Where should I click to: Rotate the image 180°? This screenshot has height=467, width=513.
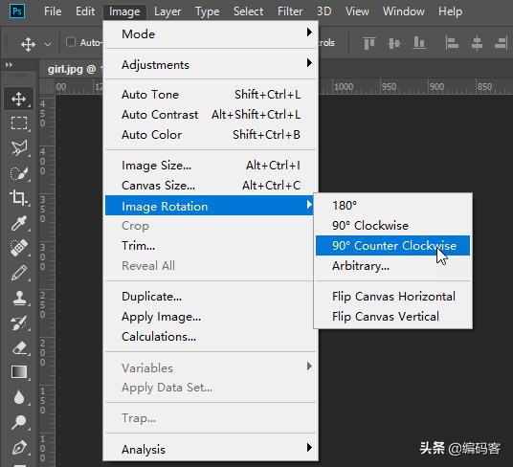(x=393, y=206)
